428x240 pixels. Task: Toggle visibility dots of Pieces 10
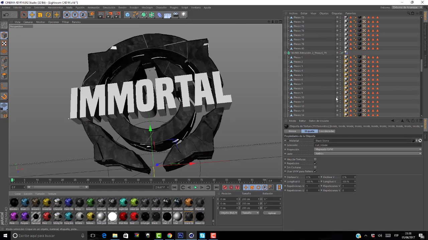[x=340, y=97]
